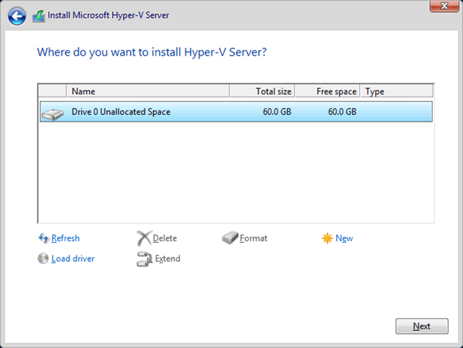463x348 pixels.
Task: Click the Load driver disc icon
Action: tap(43, 259)
